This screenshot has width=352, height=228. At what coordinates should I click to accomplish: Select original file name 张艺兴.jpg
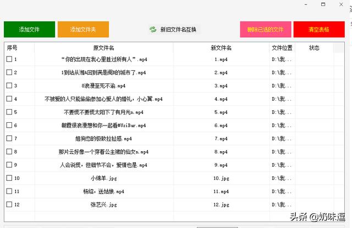(x=104, y=205)
